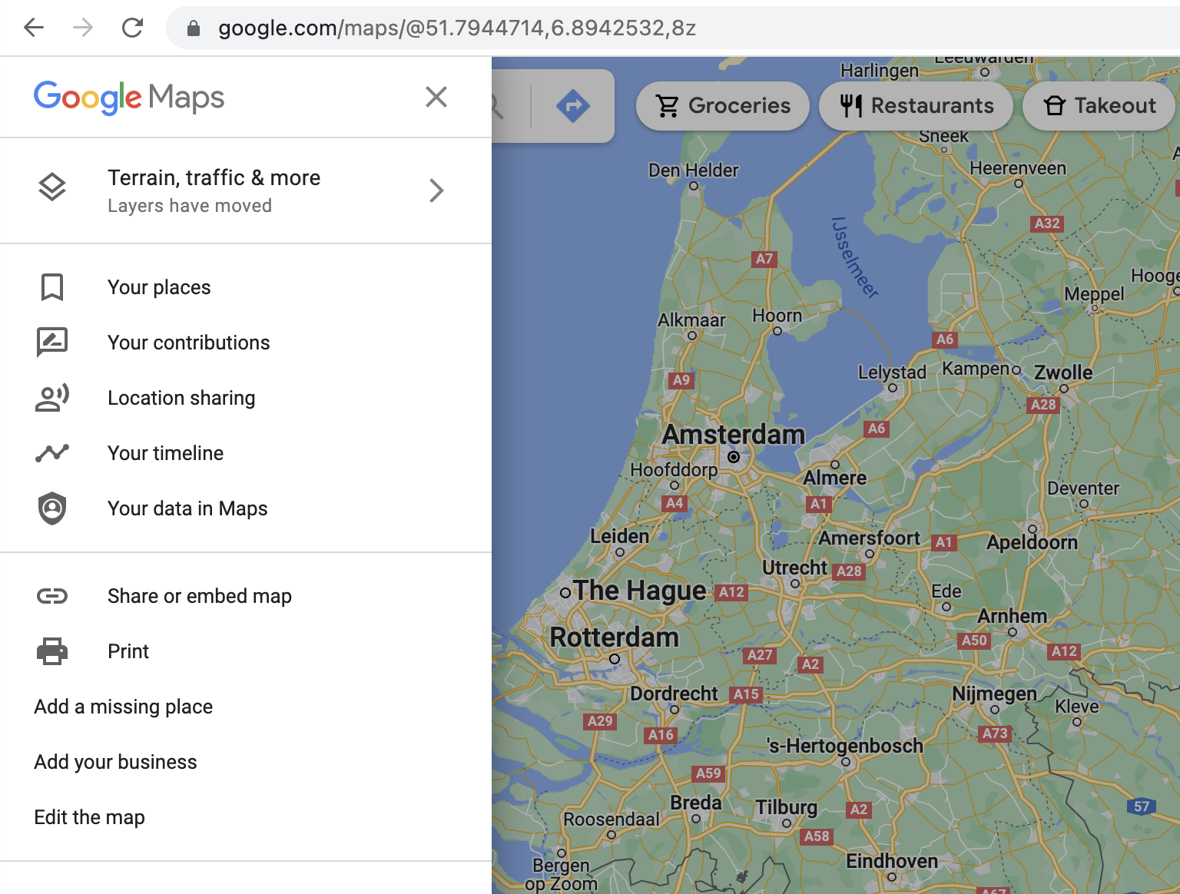Reload the page with browser refresh icon
Image resolution: width=1180 pixels, height=894 pixels.
tap(132, 28)
